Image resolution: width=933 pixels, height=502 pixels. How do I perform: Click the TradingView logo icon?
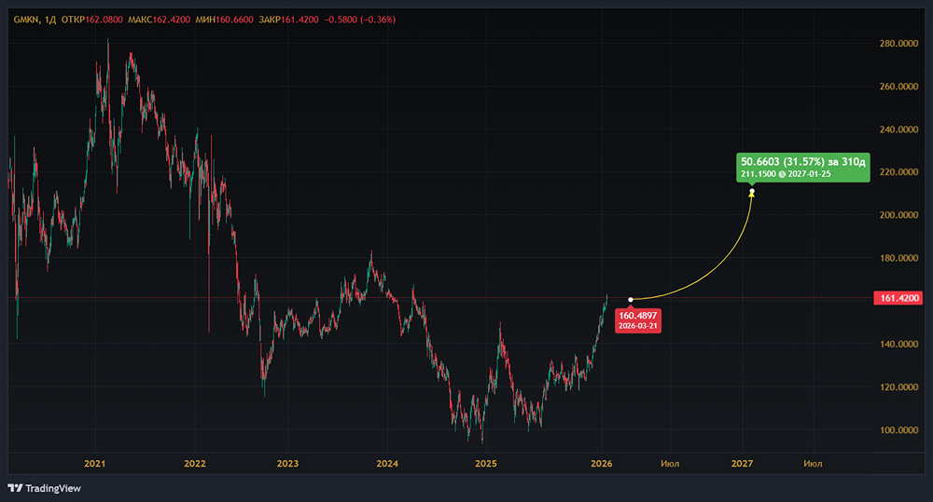point(15,488)
